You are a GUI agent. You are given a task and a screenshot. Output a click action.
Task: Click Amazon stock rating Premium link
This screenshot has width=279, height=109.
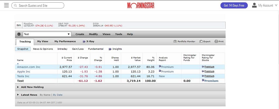[x=209, y=67]
